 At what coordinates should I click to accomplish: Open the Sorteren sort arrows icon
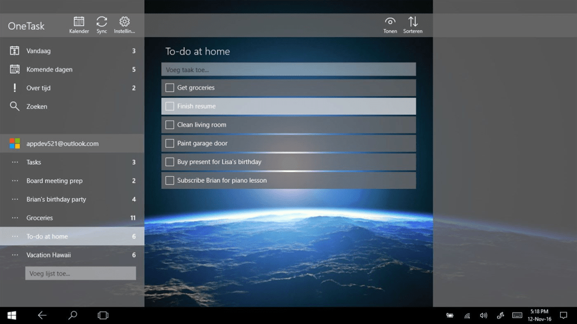(x=412, y=22)
